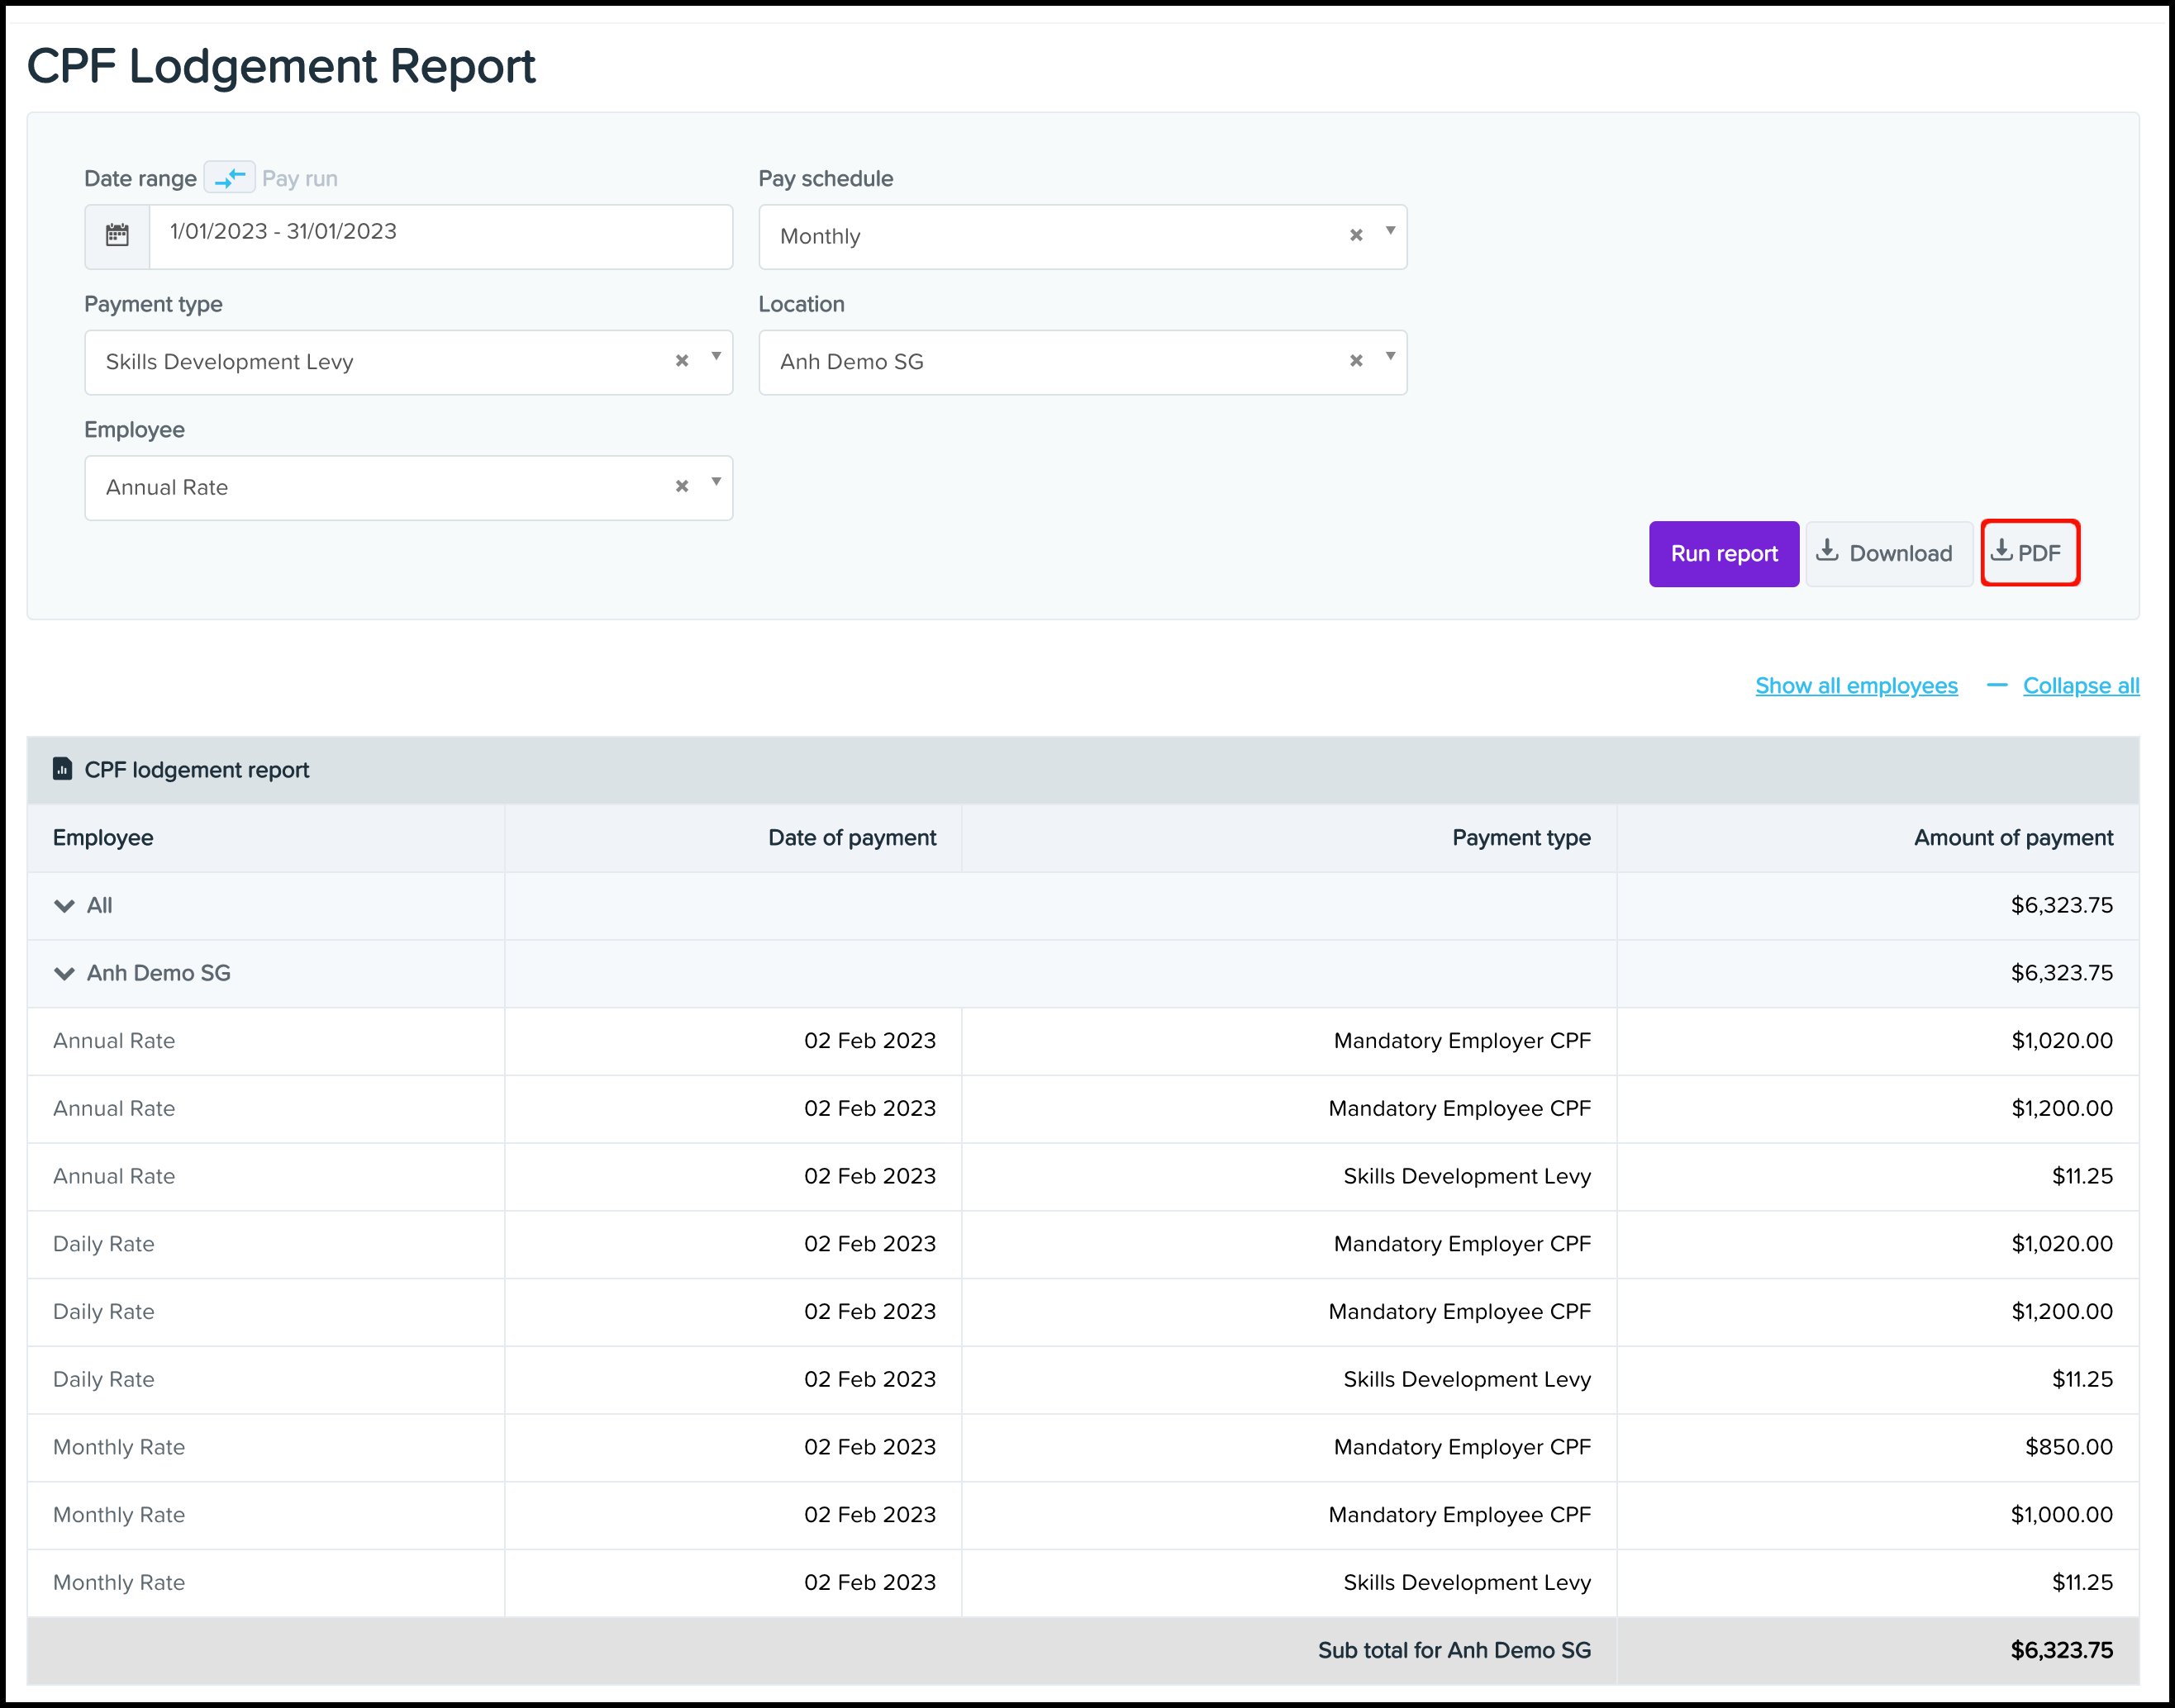The width and height of the screenshot is (2175, 1708).
Task: Click the calendar icon beside date range
Action: (x=117, y=236)
